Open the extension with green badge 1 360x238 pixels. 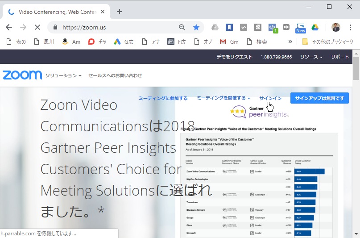pos(273,28)
